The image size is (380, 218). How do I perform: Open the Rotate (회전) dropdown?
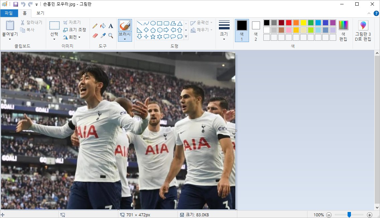point(72,37)
